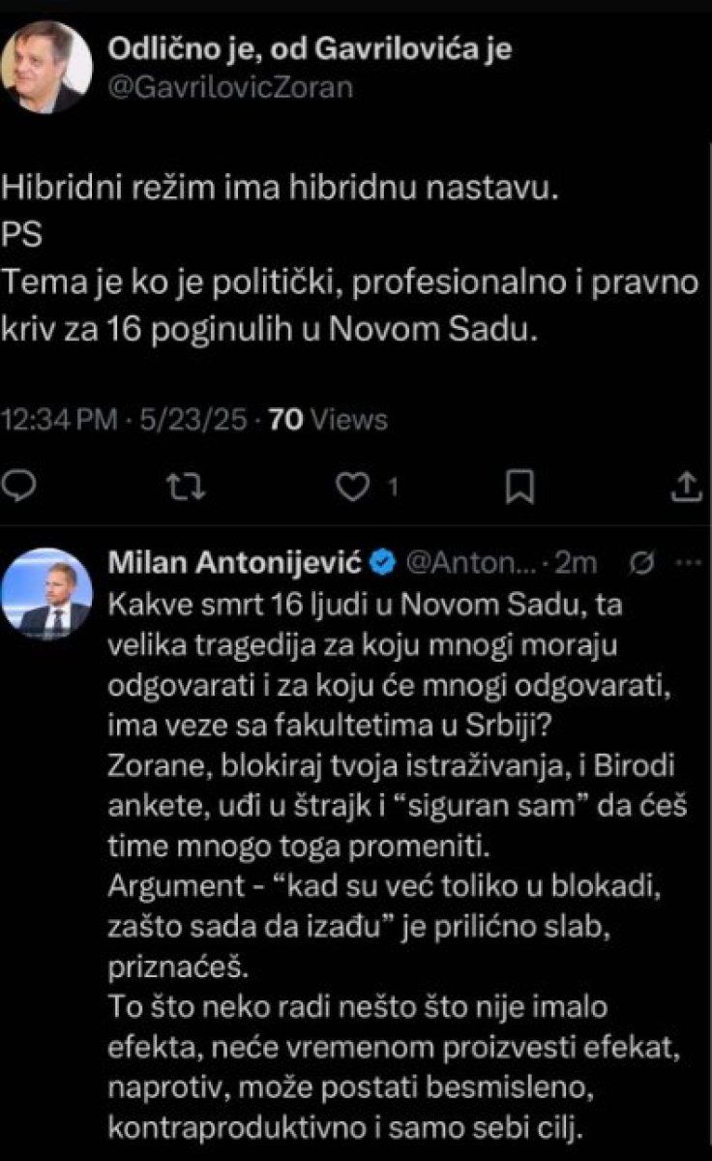The width and height of the screenshot is (712, 1161).
Task: Open the "Hibridni režim" post text
Action: point(281,188)
